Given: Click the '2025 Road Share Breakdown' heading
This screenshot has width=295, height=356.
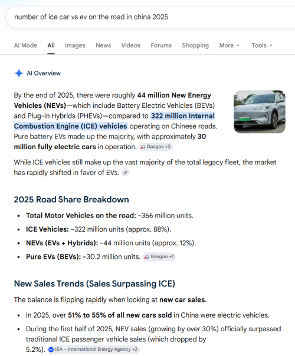Looking at the screenshot, I should point(71,200).
